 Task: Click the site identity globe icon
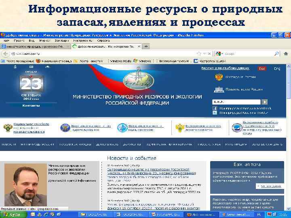(13, 54)
